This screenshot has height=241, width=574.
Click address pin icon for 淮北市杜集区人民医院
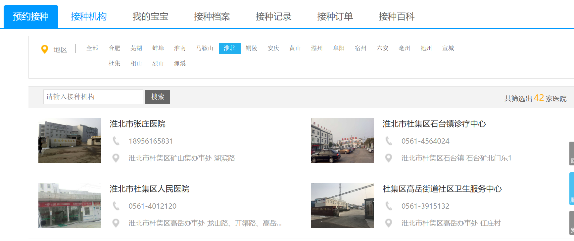116,223
